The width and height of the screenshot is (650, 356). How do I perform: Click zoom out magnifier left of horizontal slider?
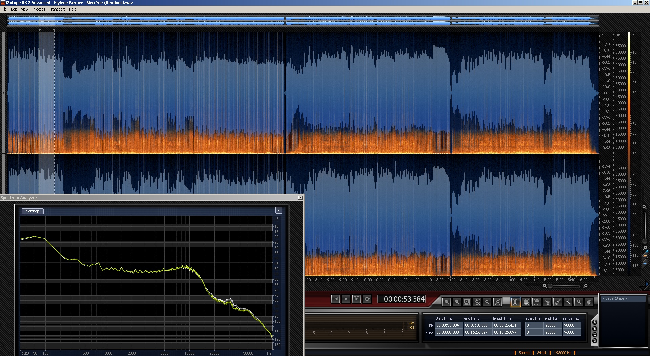coord(545,286)
